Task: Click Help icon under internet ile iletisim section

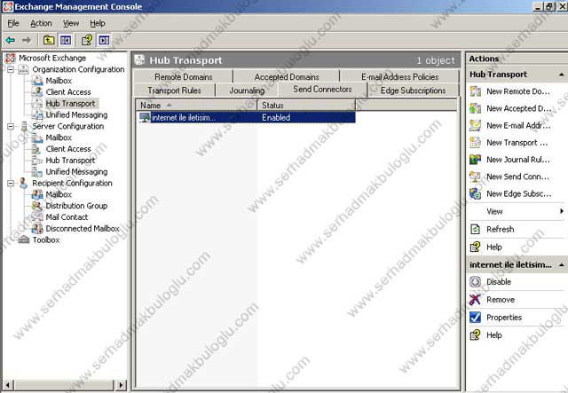Action: click(x=476, y=335)
